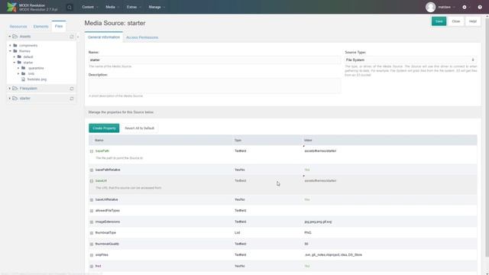Click the MODX logo icon
Screen dimensions: 489x275
pyautogui.click(x=12, y=7)
